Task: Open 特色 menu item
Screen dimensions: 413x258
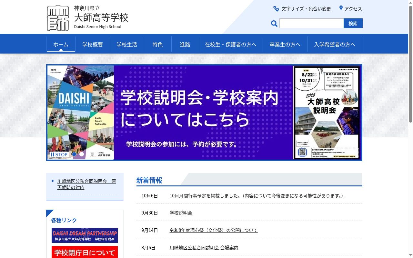Action: [158, 45]
